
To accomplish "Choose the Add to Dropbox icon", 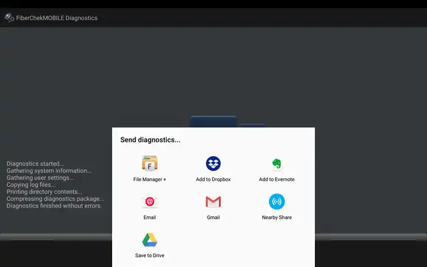I will [213, 164].
